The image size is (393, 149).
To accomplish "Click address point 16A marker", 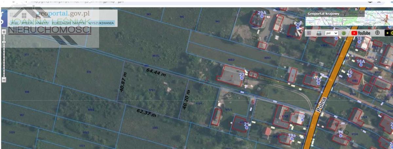I will (x=361, y=65).
